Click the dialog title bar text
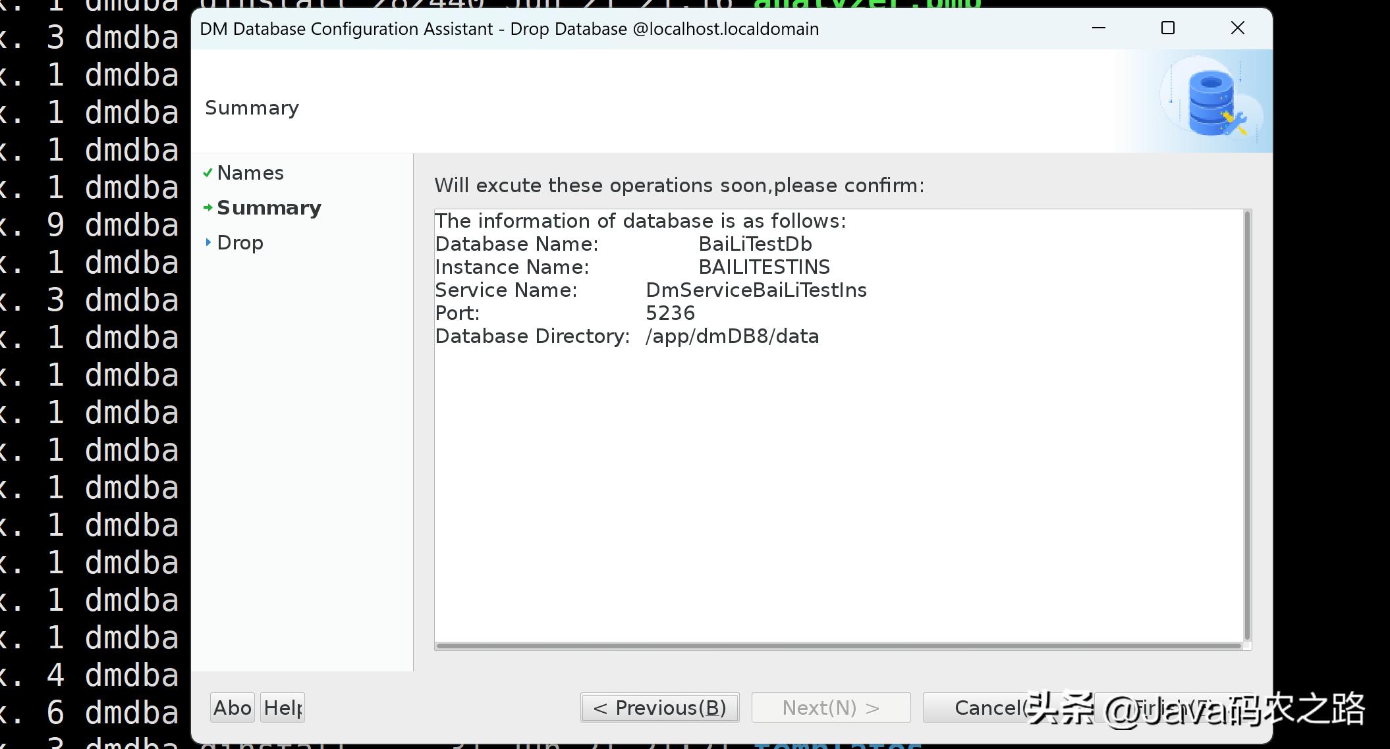This screenshot has width=1390, height=749. [509, 29]
